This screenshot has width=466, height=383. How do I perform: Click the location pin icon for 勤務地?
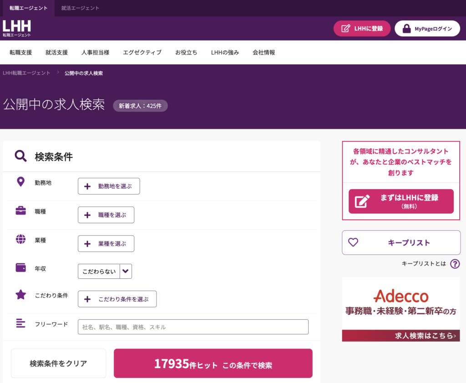click(x=20, y=181)
